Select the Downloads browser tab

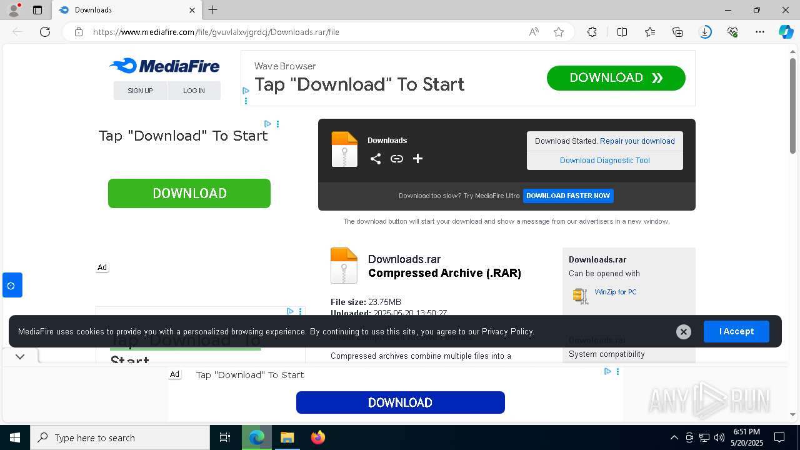coord(127,10)
